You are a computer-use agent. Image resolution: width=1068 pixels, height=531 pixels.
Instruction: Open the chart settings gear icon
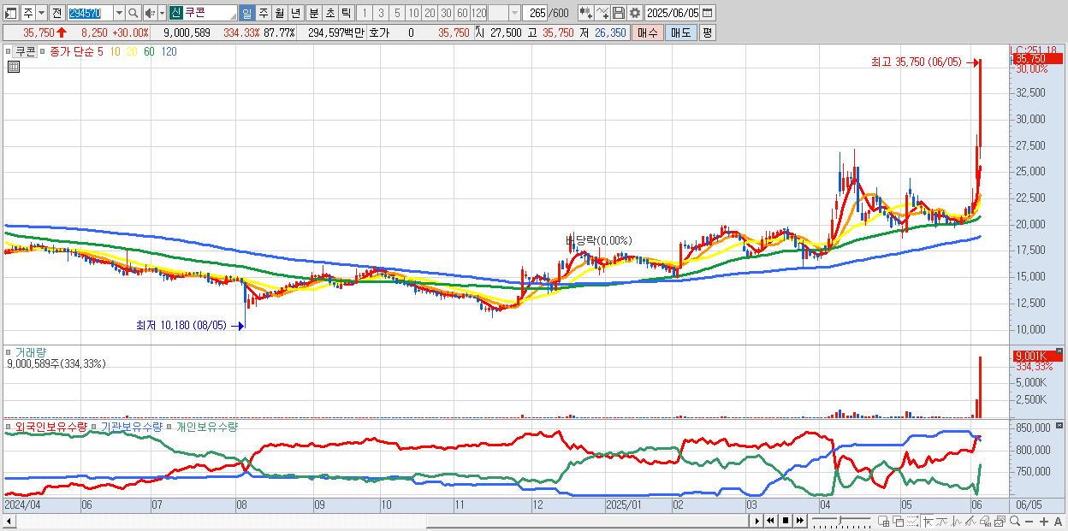(x=634, y=13)
